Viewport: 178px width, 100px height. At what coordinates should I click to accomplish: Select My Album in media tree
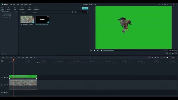[x=7, y=14]
